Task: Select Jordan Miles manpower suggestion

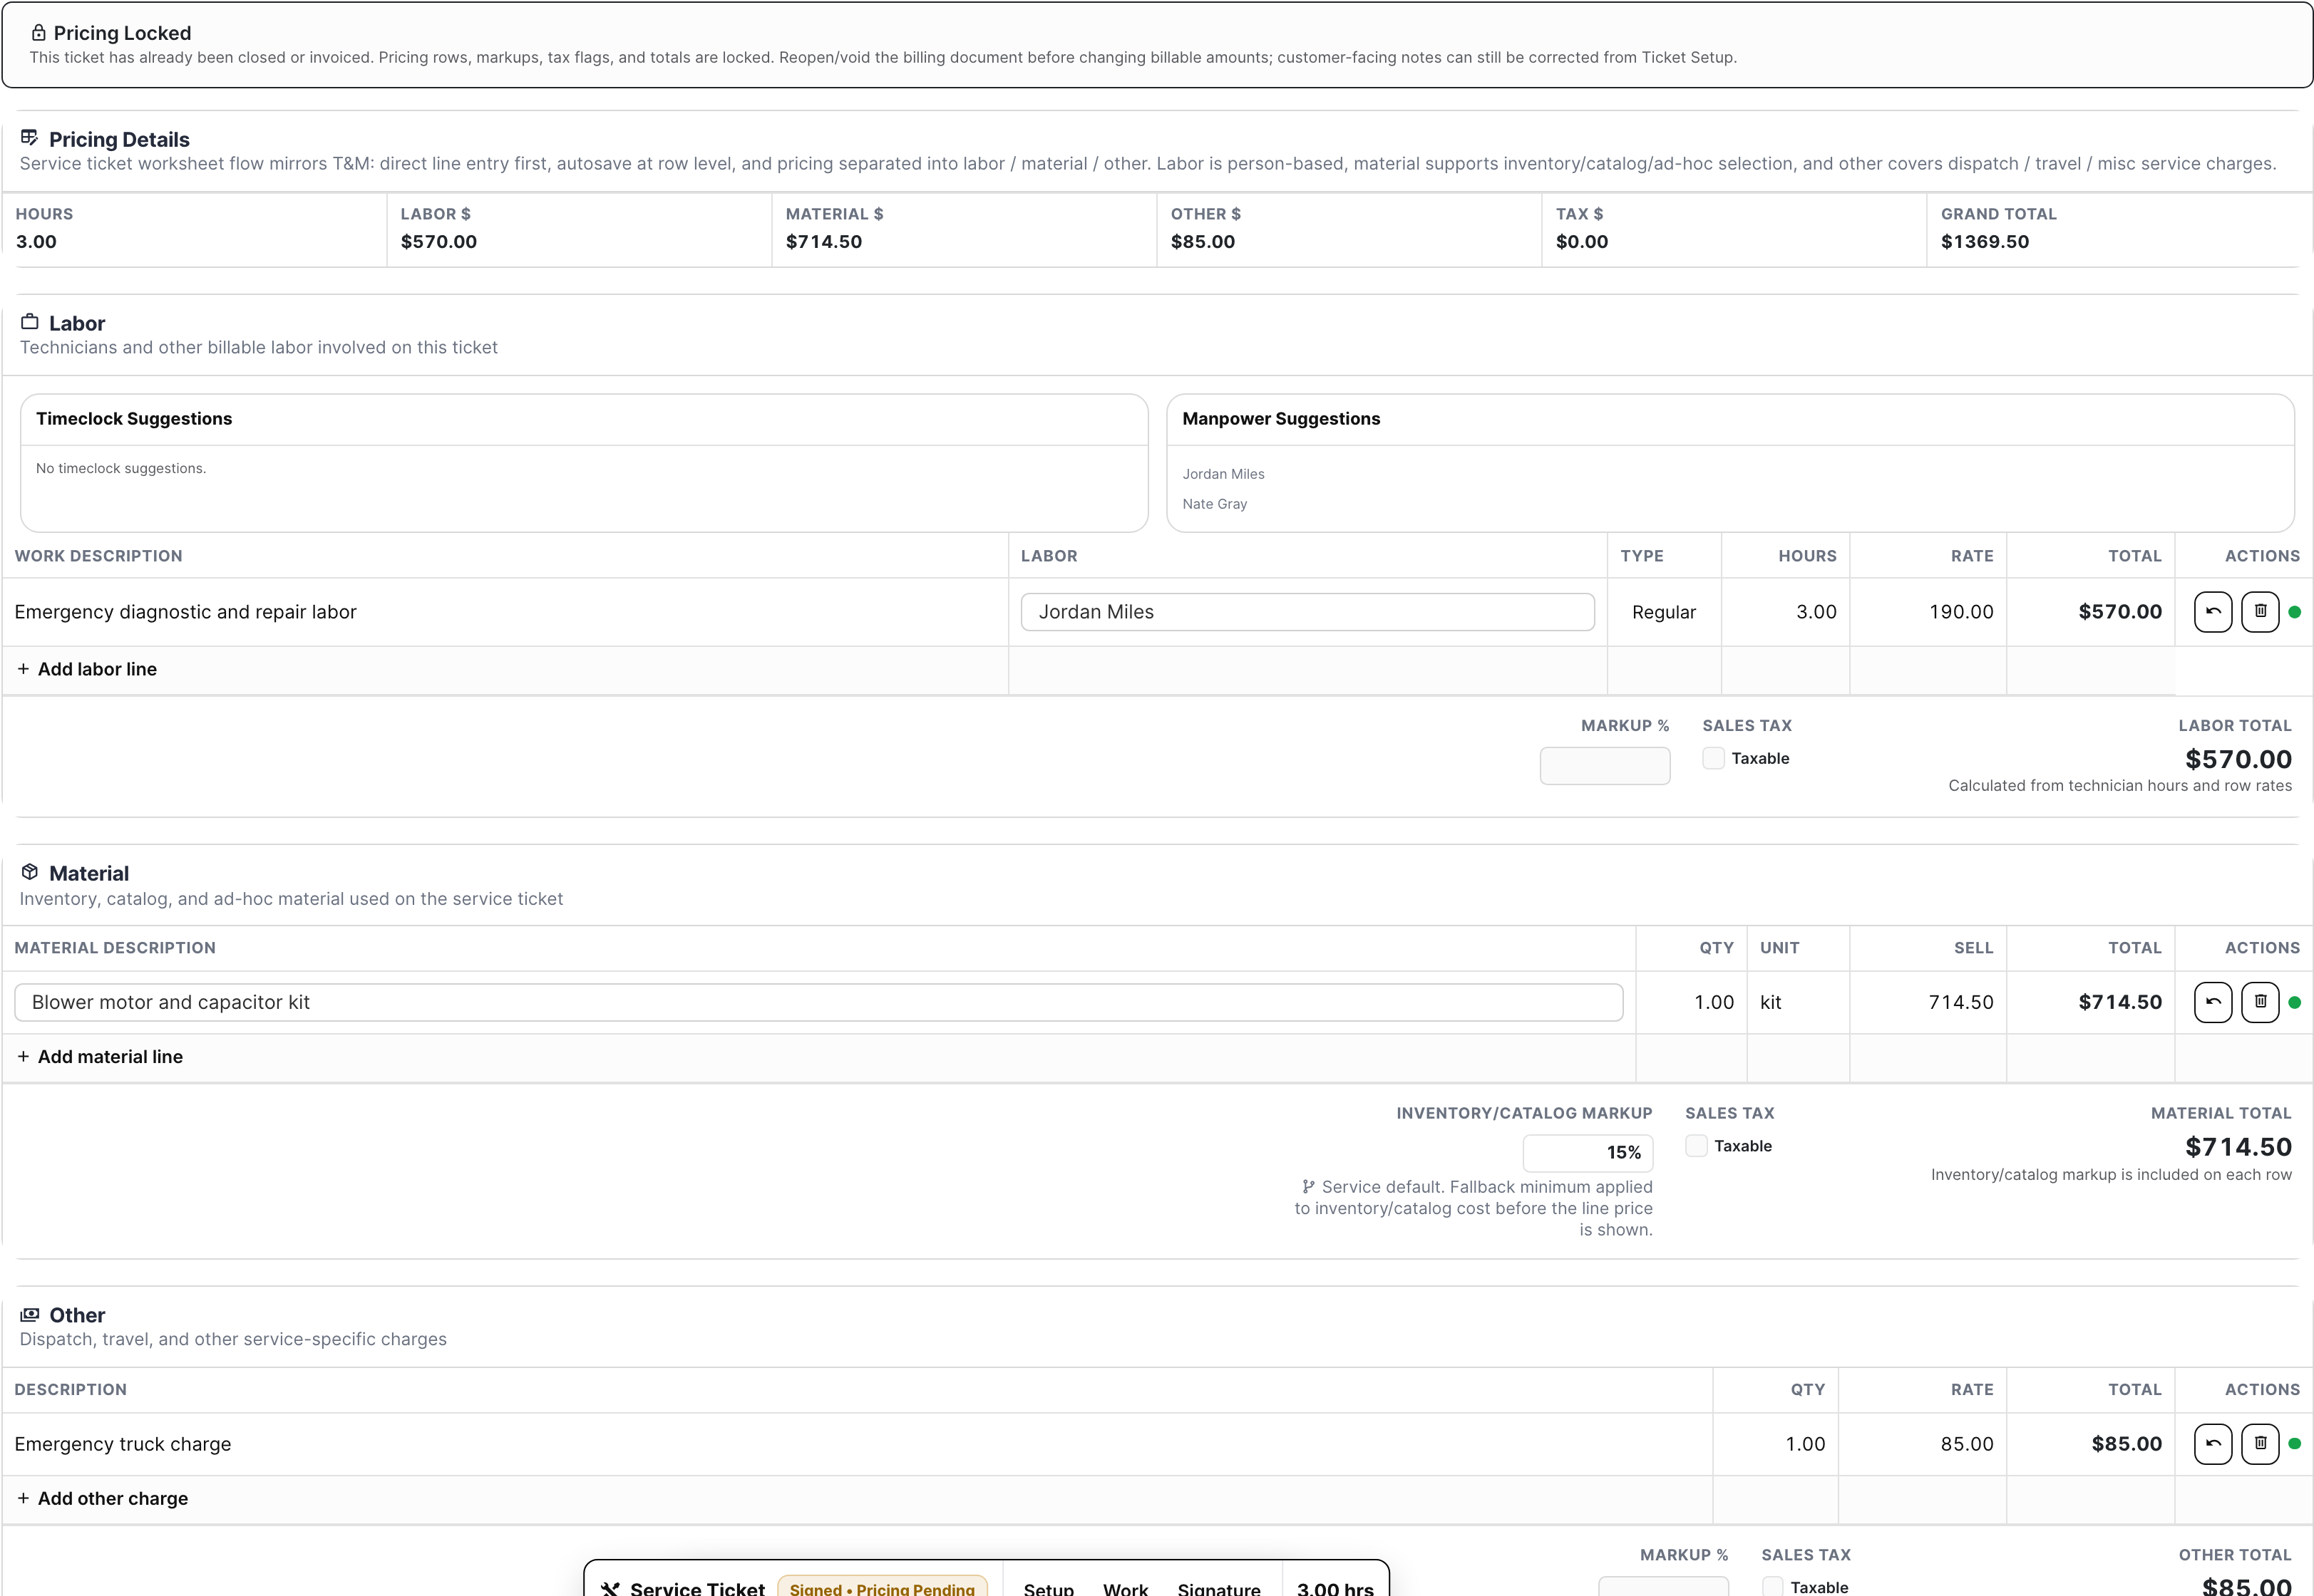Action: tap(1223, 474)
